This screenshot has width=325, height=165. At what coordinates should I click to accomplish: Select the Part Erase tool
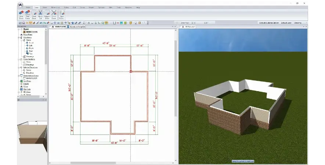tap(28, 15)
